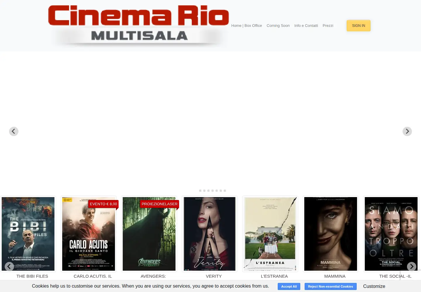The width and height of the screenshot is (421, 292).
Task: Show next movies in poster carousel
Action: click(412, 266)
